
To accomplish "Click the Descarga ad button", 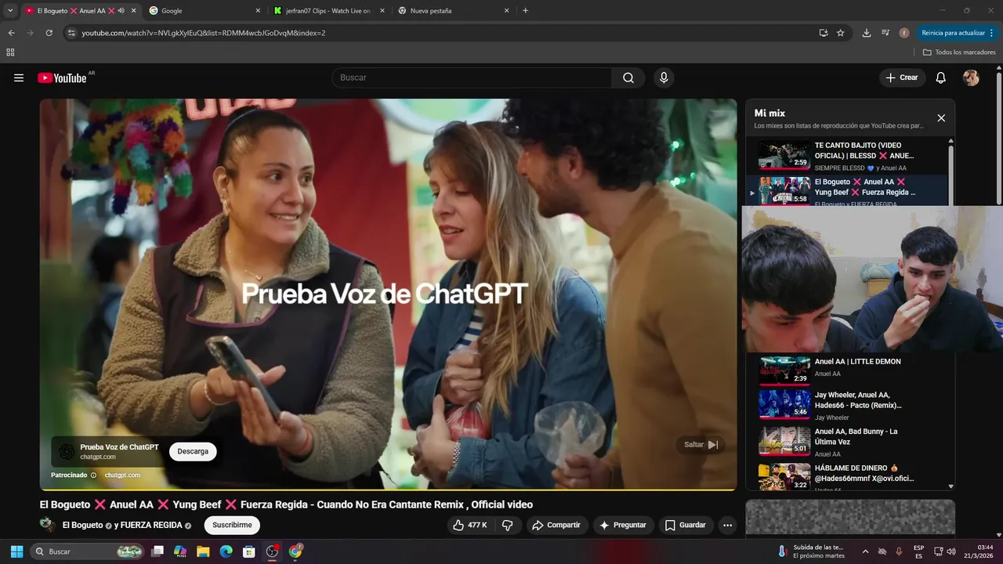I will 193,451.
